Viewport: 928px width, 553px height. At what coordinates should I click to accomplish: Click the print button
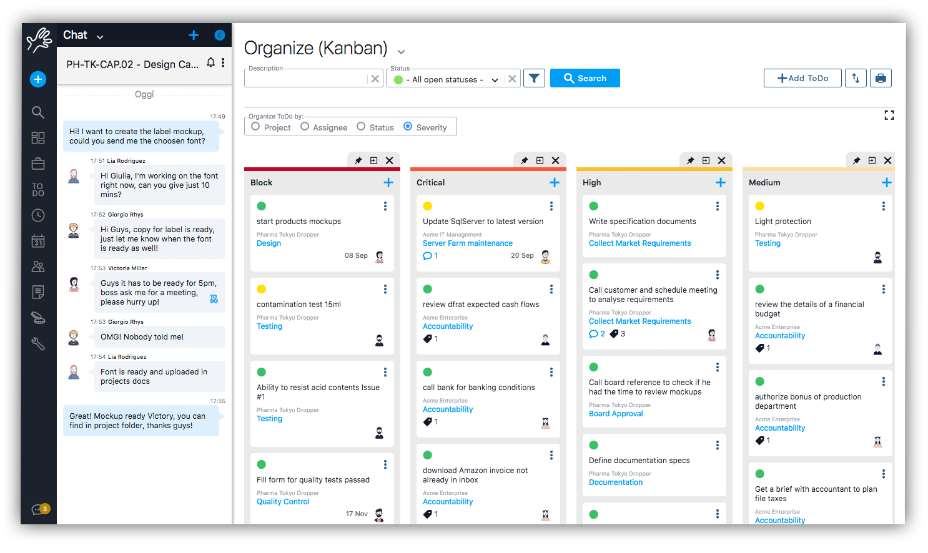click(x=881, y=78)
